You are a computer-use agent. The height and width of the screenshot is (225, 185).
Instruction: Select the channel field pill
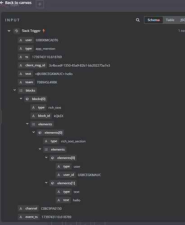point(28,208)
